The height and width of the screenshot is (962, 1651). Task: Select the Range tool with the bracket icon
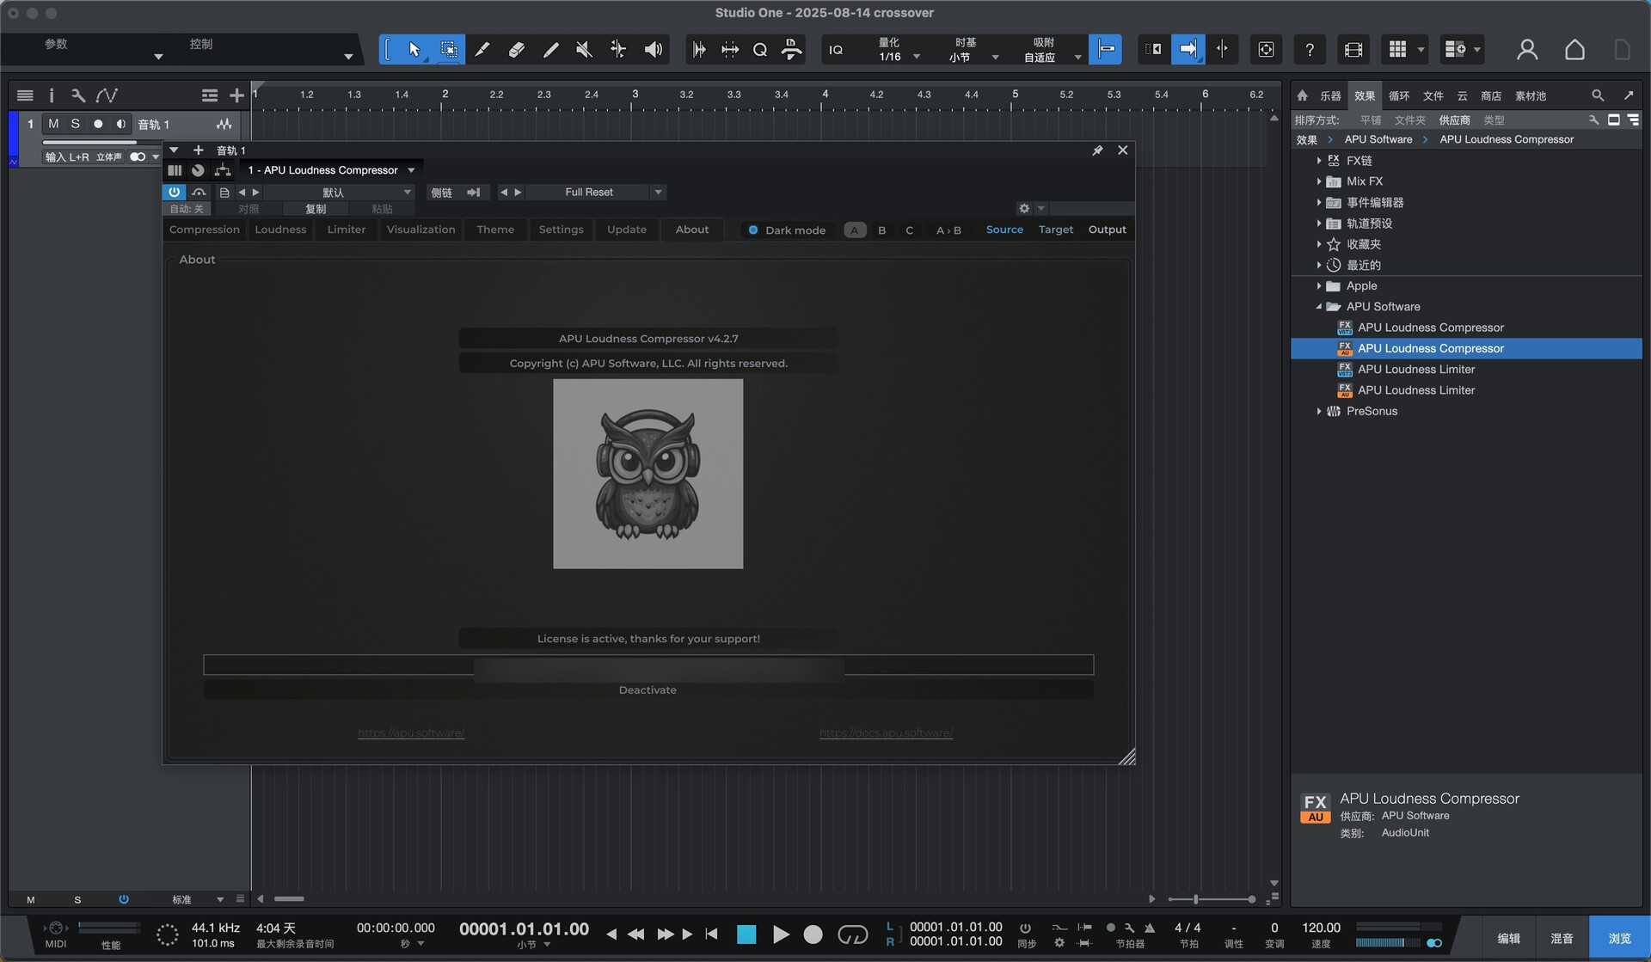(x=388, y=50)
